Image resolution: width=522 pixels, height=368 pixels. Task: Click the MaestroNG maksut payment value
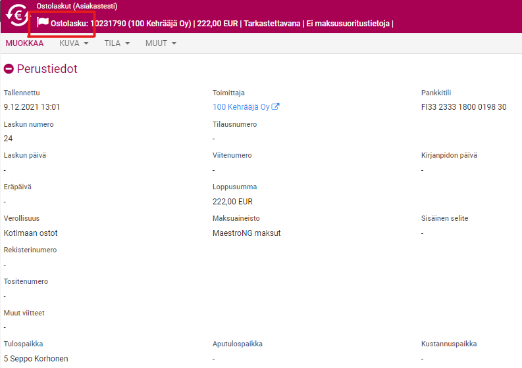246,233
